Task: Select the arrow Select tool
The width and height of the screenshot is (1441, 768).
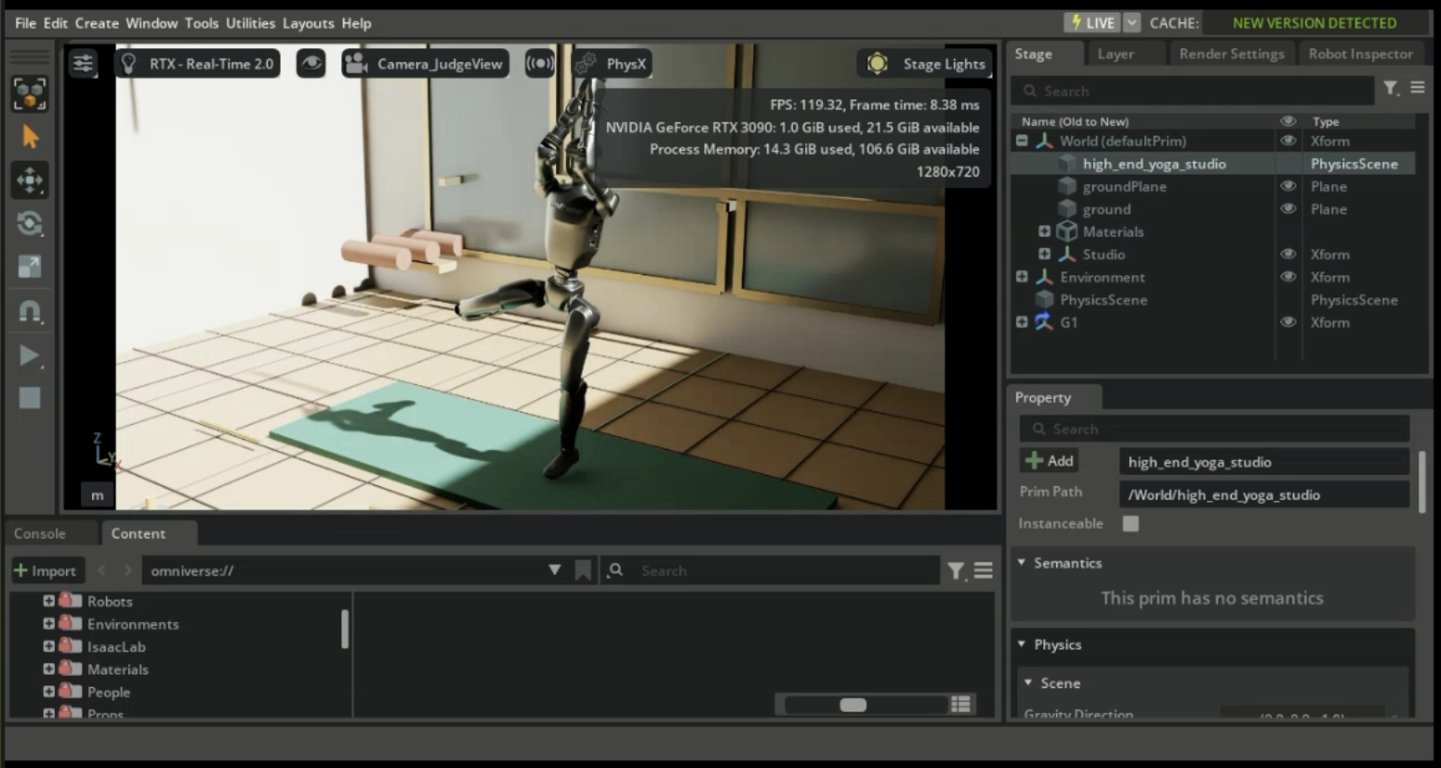Action: coord(30,137)
